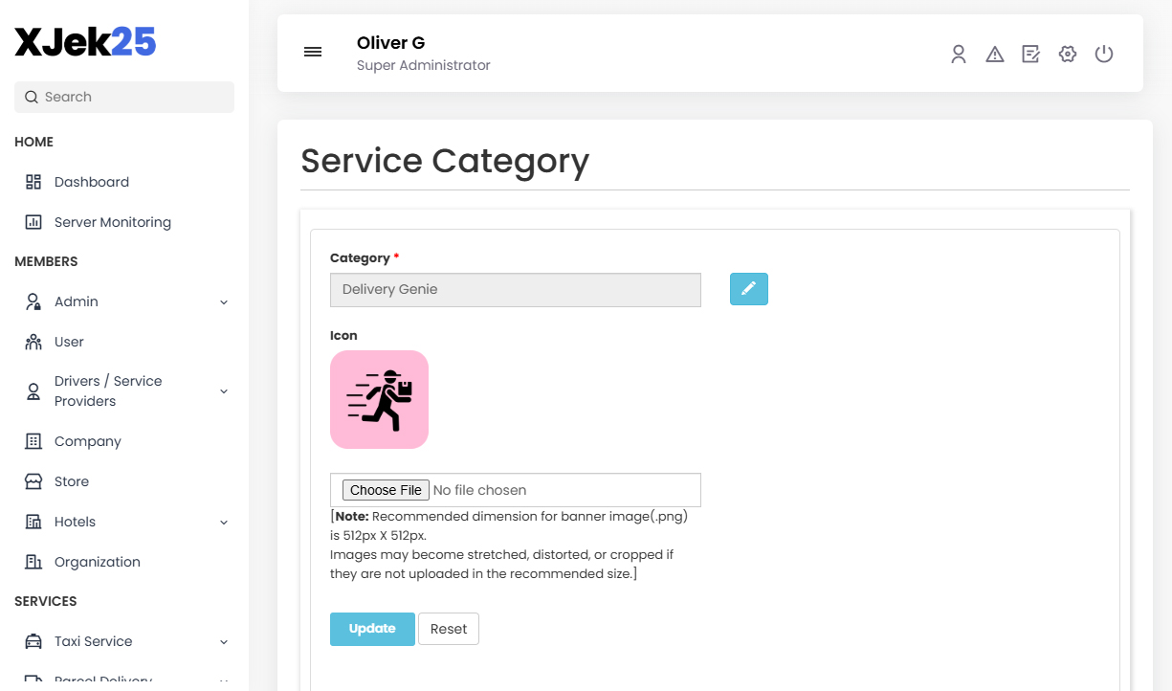
Task: Open the user profile icon in header
Action: [x=959, y=54]
